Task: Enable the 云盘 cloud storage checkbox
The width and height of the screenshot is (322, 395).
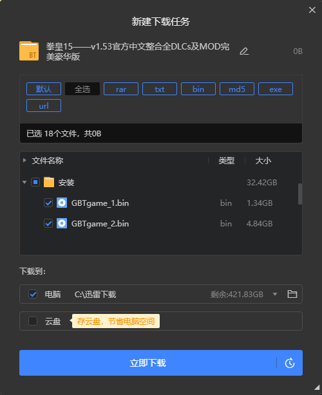Action: tap(33, 321)
